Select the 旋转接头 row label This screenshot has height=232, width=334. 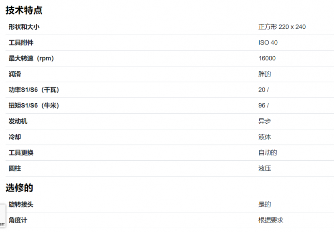(x=21, y=205)
